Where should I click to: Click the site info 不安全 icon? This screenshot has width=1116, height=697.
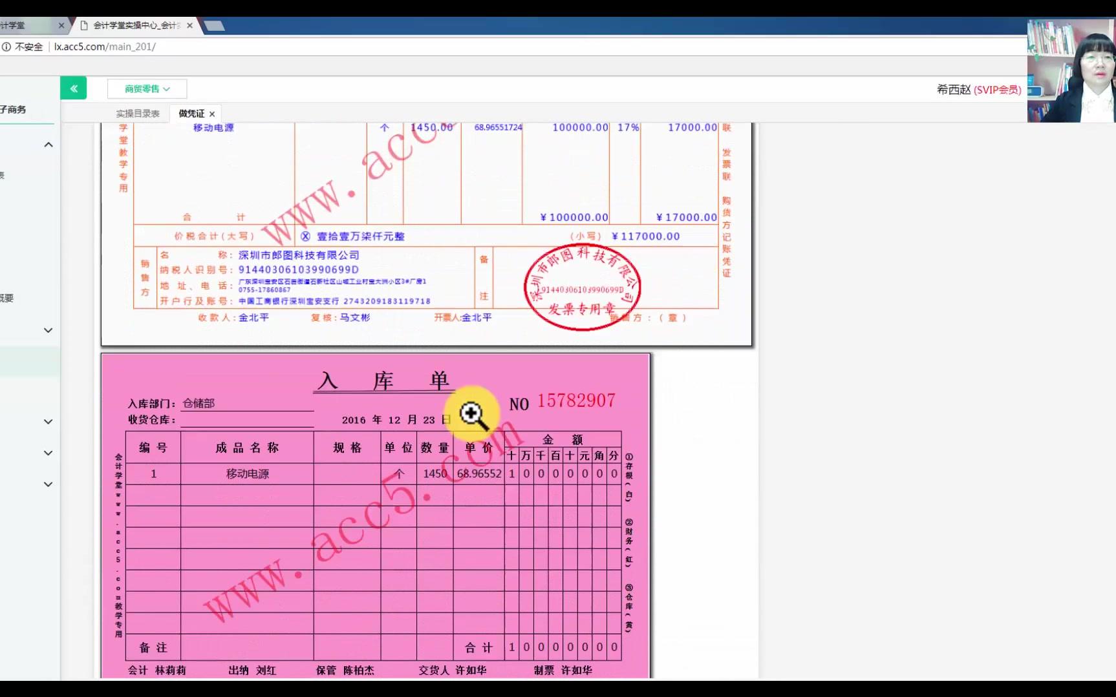point(6,47)
